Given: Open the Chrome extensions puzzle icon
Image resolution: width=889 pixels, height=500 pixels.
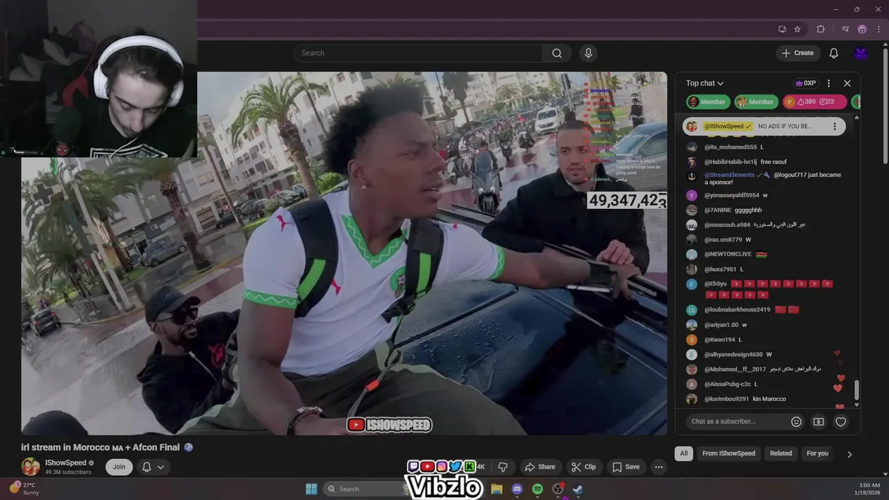Looking at the screenshot, I should click(x=821, y=29).
